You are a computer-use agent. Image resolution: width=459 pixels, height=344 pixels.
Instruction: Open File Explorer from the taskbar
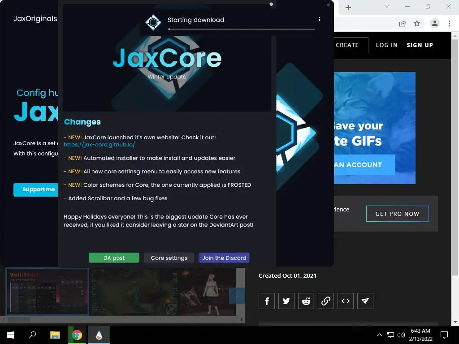click(55, 335)
